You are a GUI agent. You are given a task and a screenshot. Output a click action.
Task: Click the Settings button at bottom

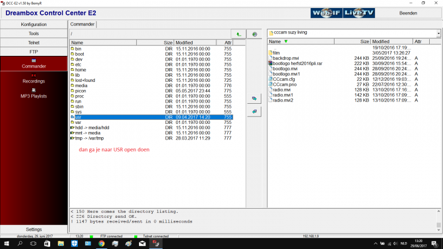(33, 229)
